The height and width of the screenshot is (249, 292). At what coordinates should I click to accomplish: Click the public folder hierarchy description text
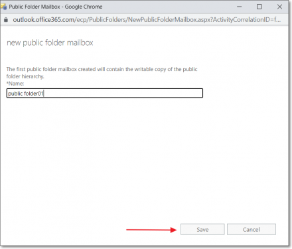(x=102, y=72)
